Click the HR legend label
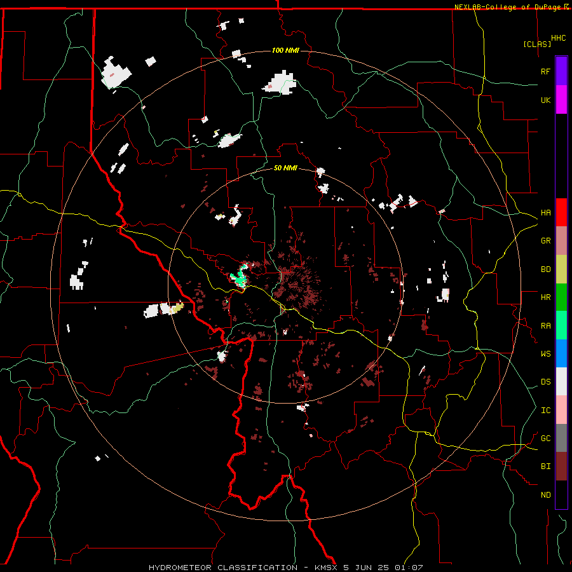The width and height of the screenshot is (572, 572). tap(545, 297)
